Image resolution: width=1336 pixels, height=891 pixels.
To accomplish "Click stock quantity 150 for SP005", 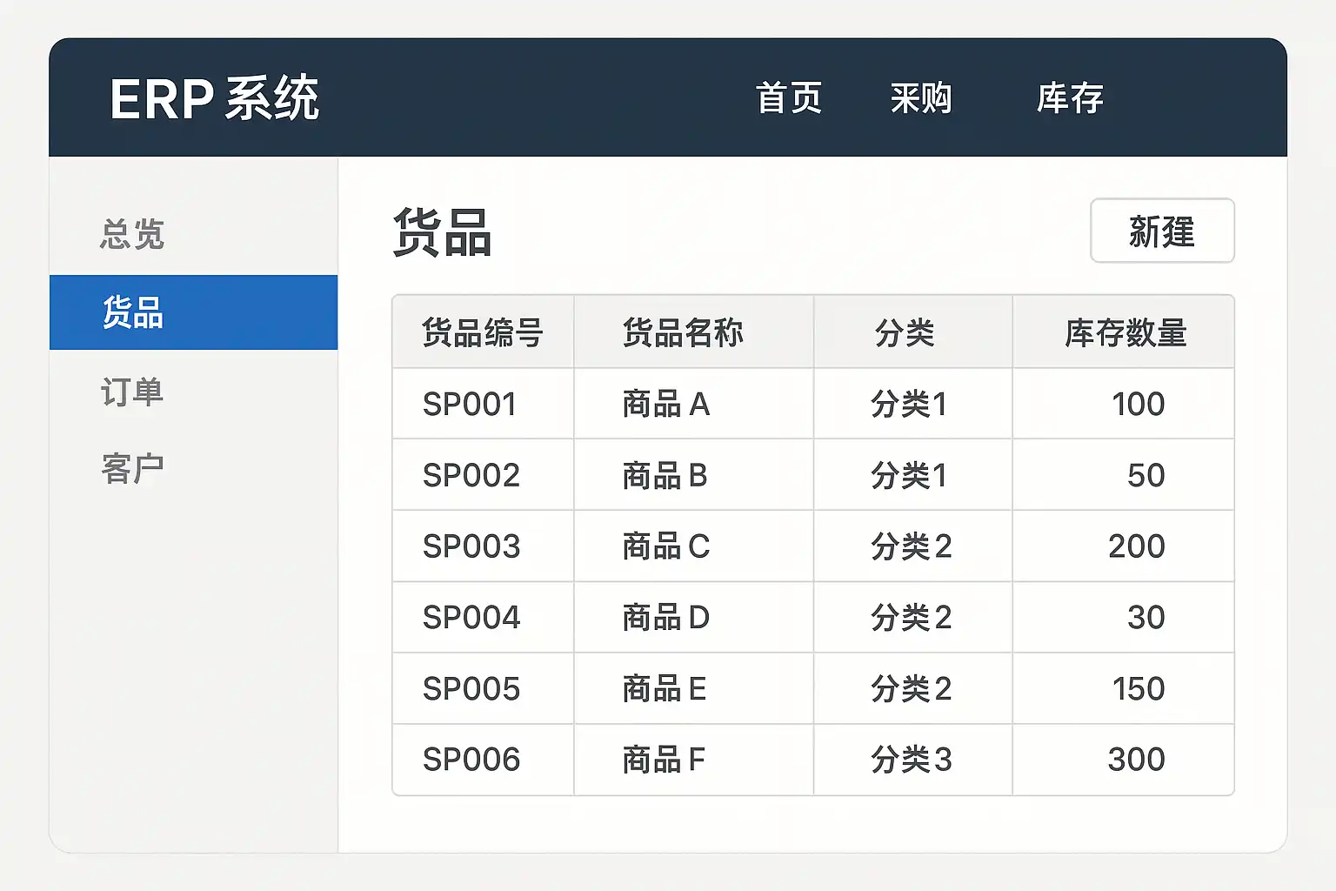I will (x=1138, y=689).
